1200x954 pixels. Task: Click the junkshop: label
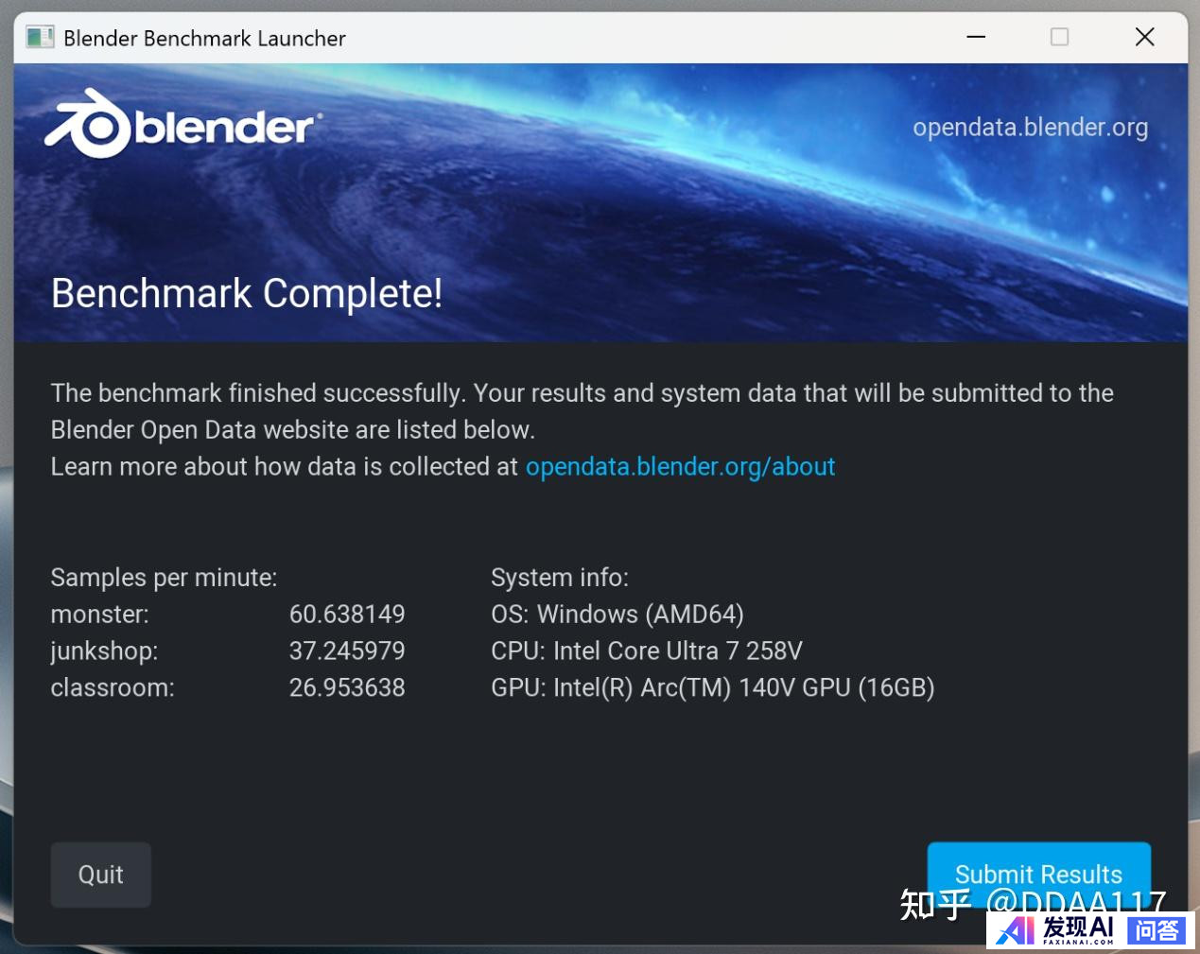104,651
